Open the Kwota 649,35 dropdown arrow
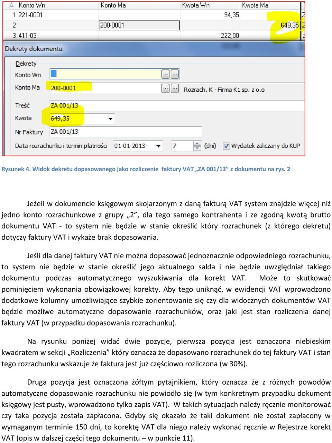 click(x=110, y=119)
